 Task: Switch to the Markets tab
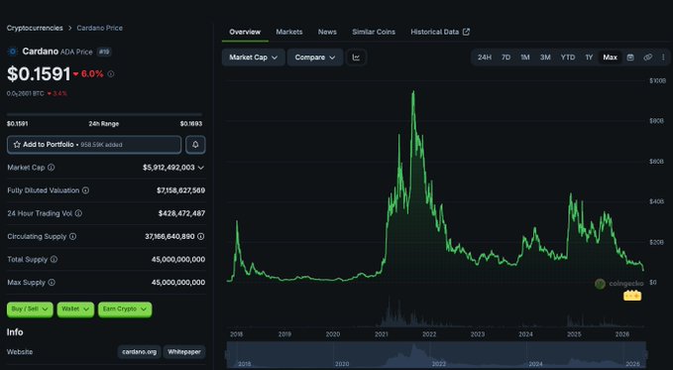pyautogui.click(x=289, y=32)
